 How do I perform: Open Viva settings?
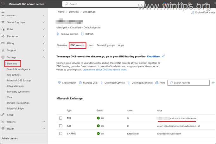[10, 97]
